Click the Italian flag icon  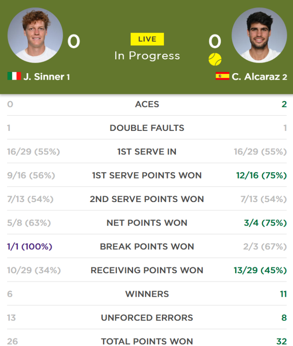click(x=14, y=76)
